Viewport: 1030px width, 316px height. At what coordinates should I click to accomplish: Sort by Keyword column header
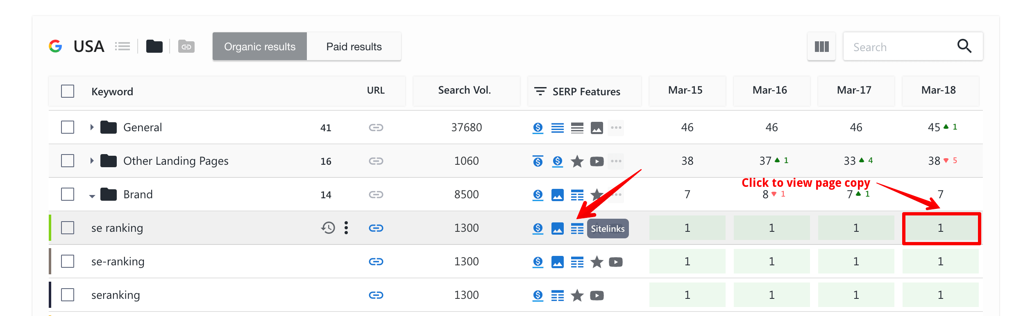click(112, 92)
